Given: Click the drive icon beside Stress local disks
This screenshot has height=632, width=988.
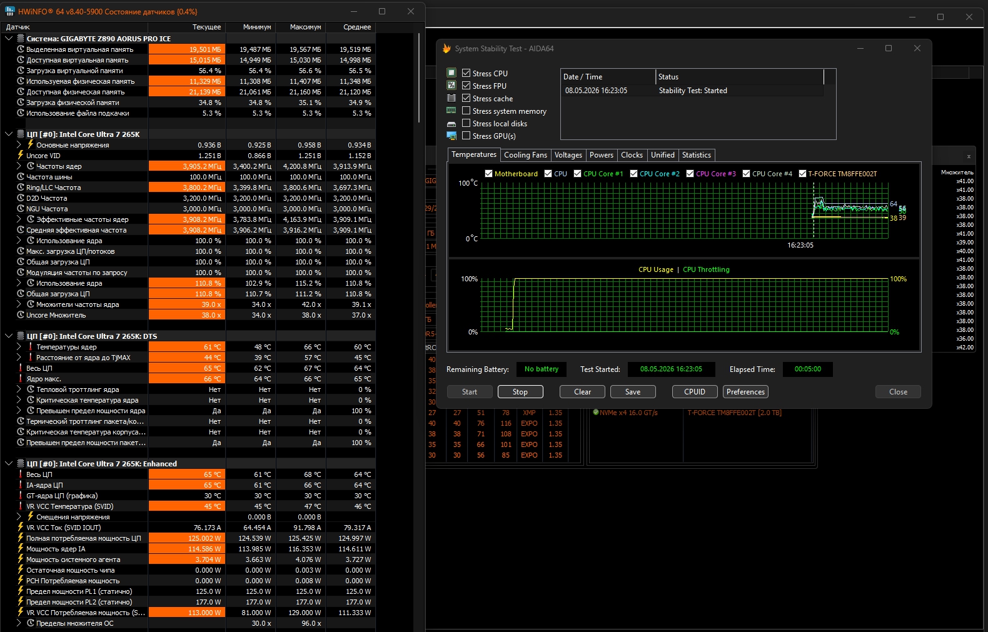Looking at the screenshot, I should 451,124.
